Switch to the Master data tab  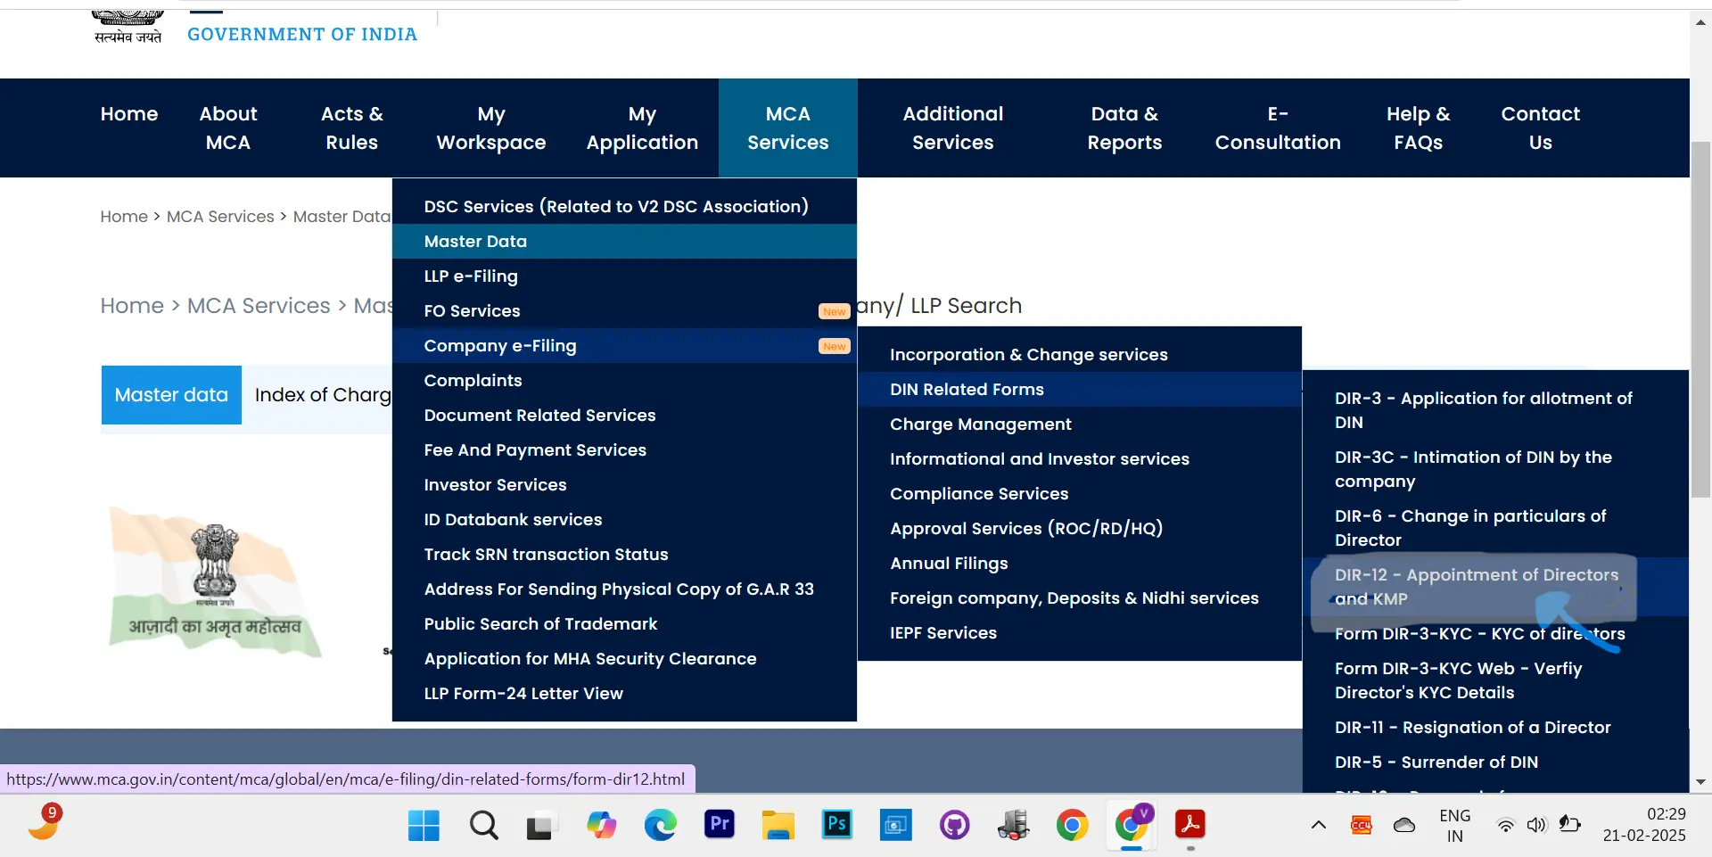click(x=171, y=394)
